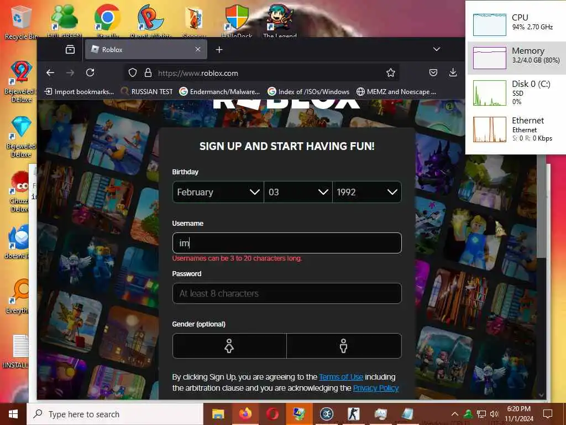The height and width of the screenshot is (425, 566).
Task: Open the Opera browser taskbar icon
Action: [x=272, y=414]
